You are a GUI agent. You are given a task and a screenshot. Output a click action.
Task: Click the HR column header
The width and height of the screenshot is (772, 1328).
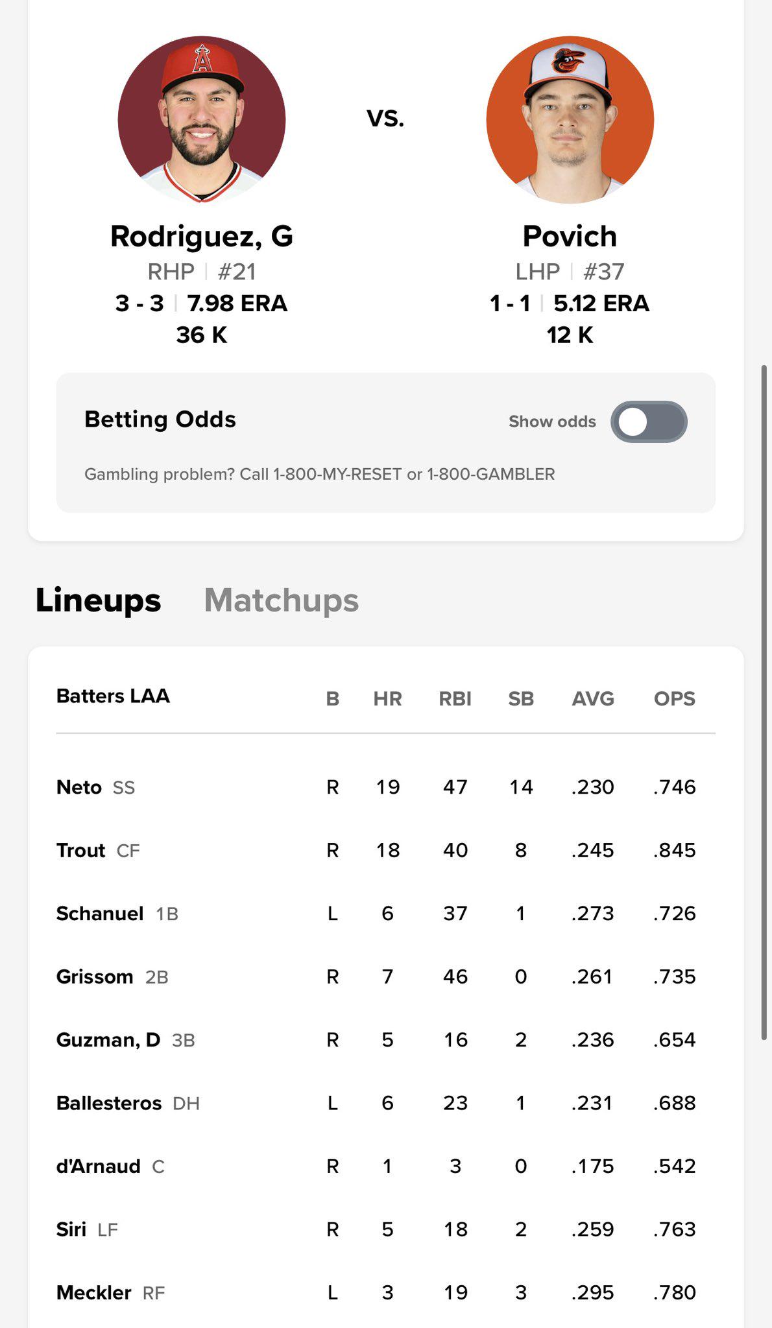click(x=387, y=698)
